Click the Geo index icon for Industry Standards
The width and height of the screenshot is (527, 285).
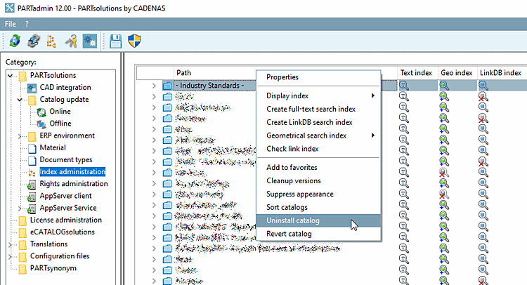pyautogui.click(x=444, y=86)
